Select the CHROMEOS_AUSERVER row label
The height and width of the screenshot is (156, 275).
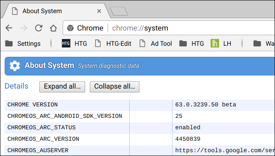[38, 150]
